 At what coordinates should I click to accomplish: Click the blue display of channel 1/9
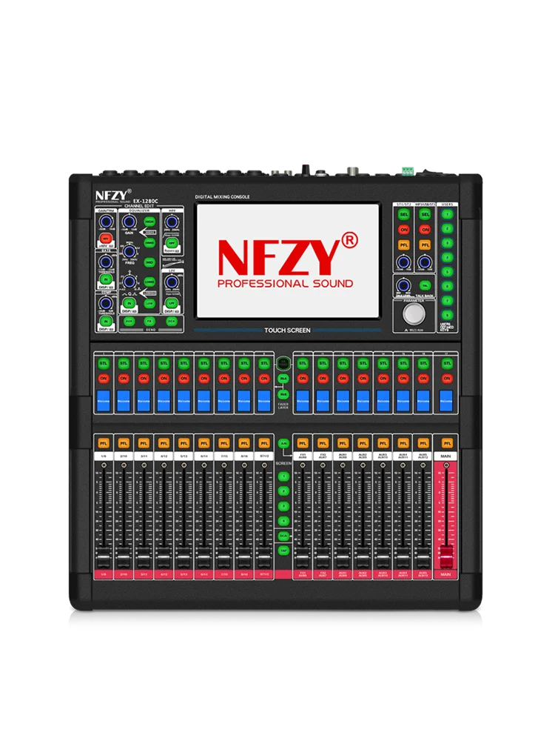(104, 401)
